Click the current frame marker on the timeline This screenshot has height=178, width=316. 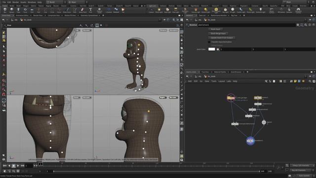coord(40,164)
